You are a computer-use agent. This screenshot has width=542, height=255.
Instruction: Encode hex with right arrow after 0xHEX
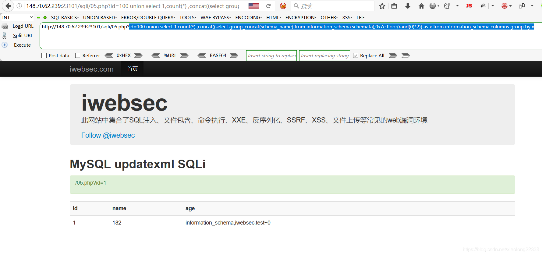pos(138,55)
